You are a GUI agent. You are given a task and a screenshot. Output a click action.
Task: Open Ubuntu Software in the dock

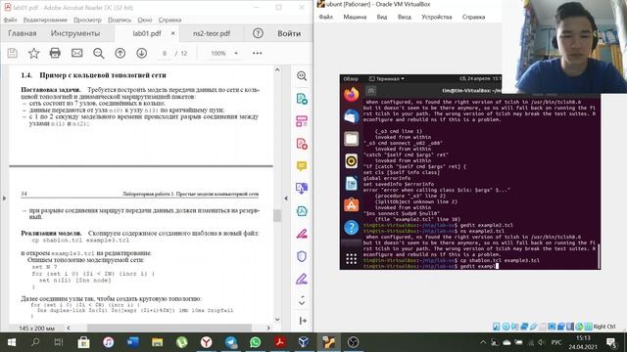pyautogui.click(x=352, y=205)
